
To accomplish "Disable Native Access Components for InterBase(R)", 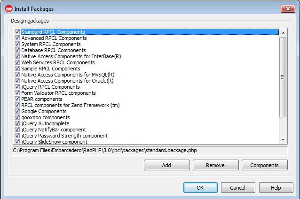I will [17, 56].
